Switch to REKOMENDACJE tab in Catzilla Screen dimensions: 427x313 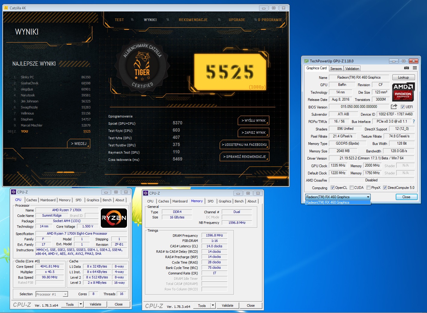coord(193,20)
